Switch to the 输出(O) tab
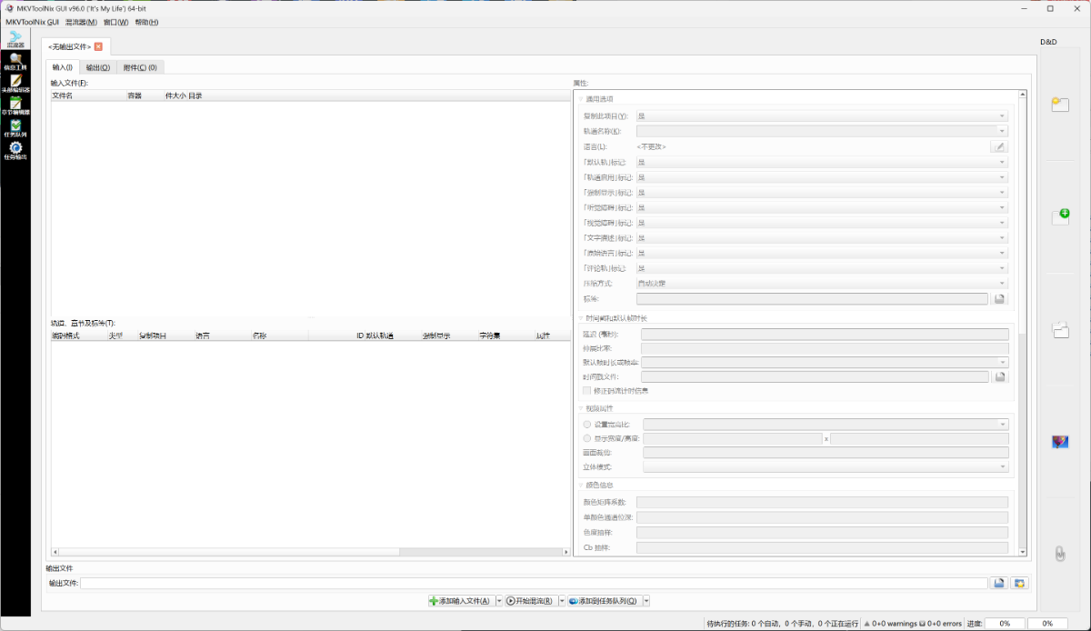Image resolution: width=1091 pixels, height=631 pixels. (x=97, y=67)
